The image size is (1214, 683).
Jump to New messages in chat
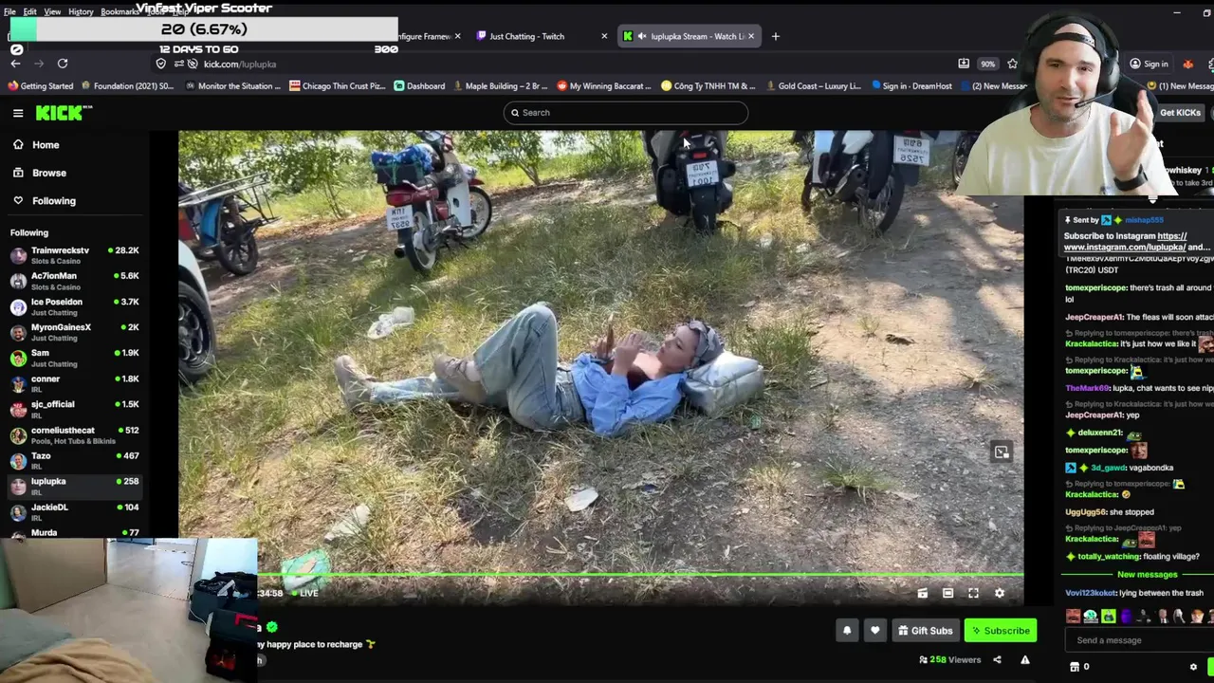(x=1147, y=575)
